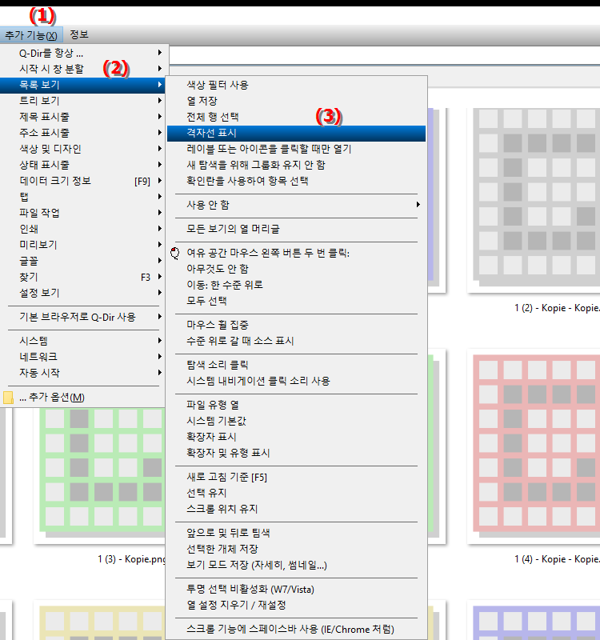Click 모든 보기의 열 머리글
Viewport: 600px width, 640px height.
click(x=296, y=229)
